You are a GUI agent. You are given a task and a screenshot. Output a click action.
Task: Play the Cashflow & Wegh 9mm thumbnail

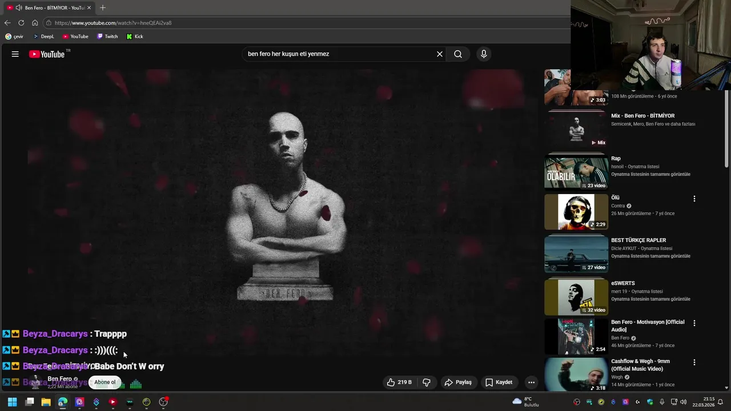point(576,374)
